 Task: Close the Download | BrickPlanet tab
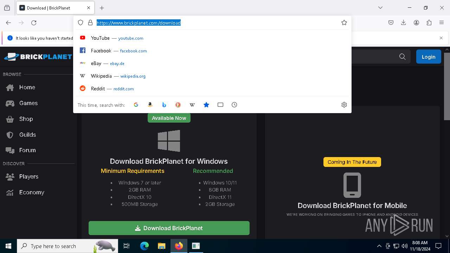point(89,8)
